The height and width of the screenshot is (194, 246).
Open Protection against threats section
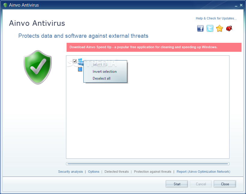click(152, 172)
